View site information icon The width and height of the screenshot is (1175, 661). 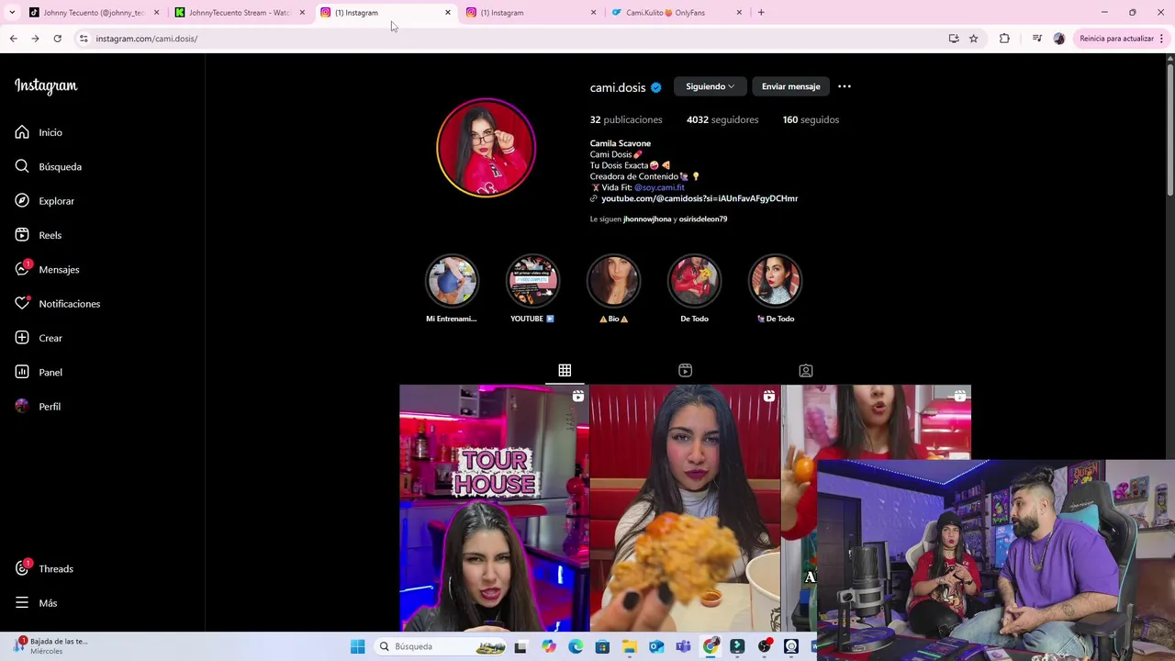pos(84,39)
